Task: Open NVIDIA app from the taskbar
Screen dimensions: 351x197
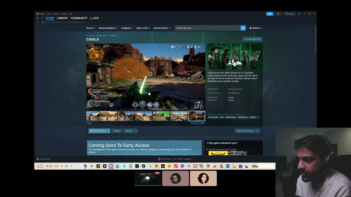Action: click(x=98, y=166)
